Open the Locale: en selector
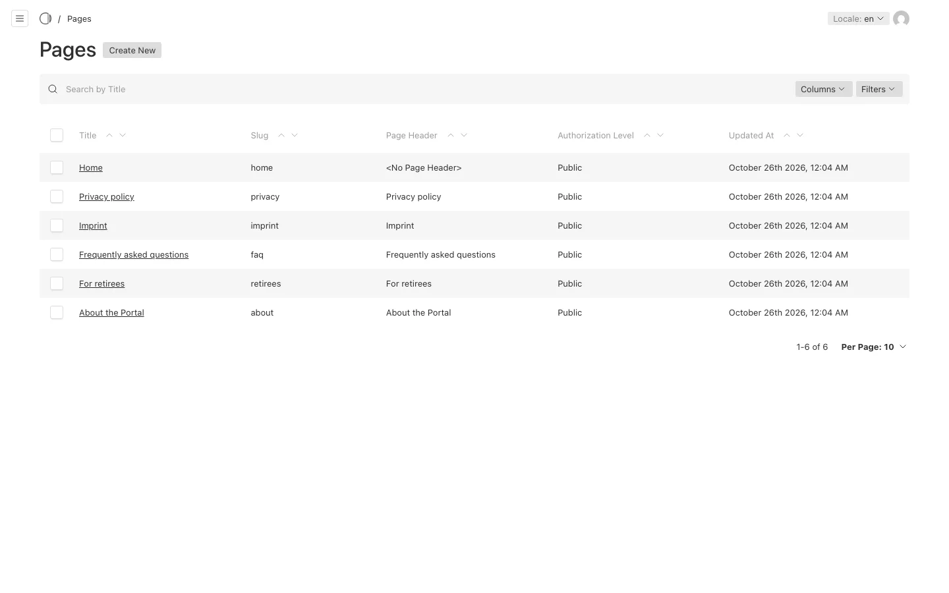Screen dimensions: 949x593 pos(858,18)
